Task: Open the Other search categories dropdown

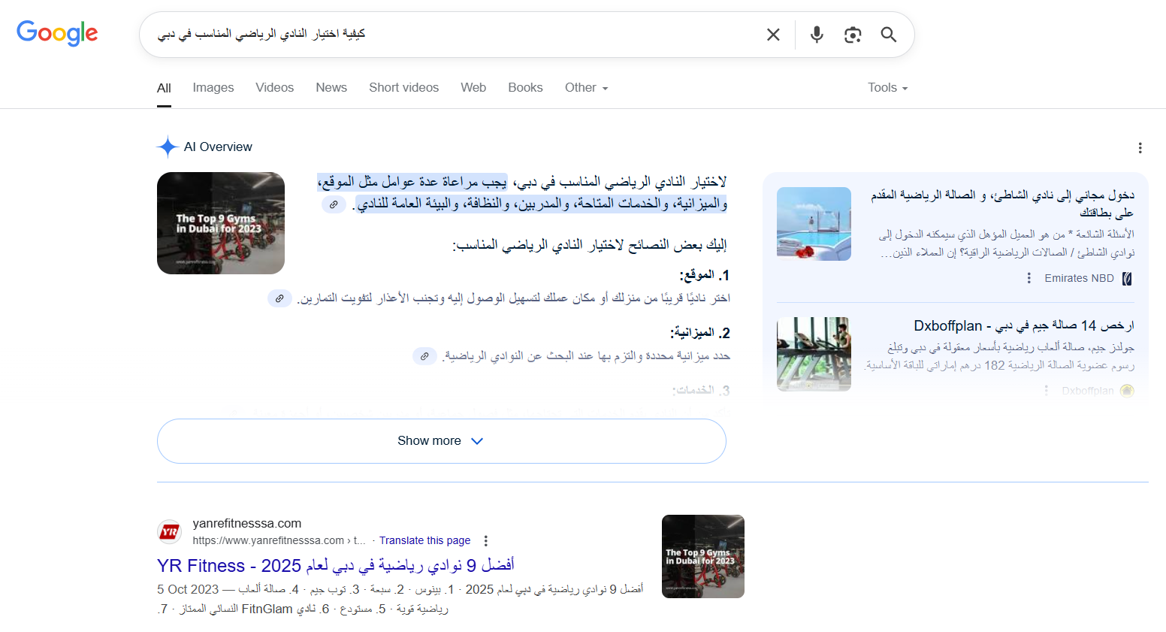Action: (586, 87)
